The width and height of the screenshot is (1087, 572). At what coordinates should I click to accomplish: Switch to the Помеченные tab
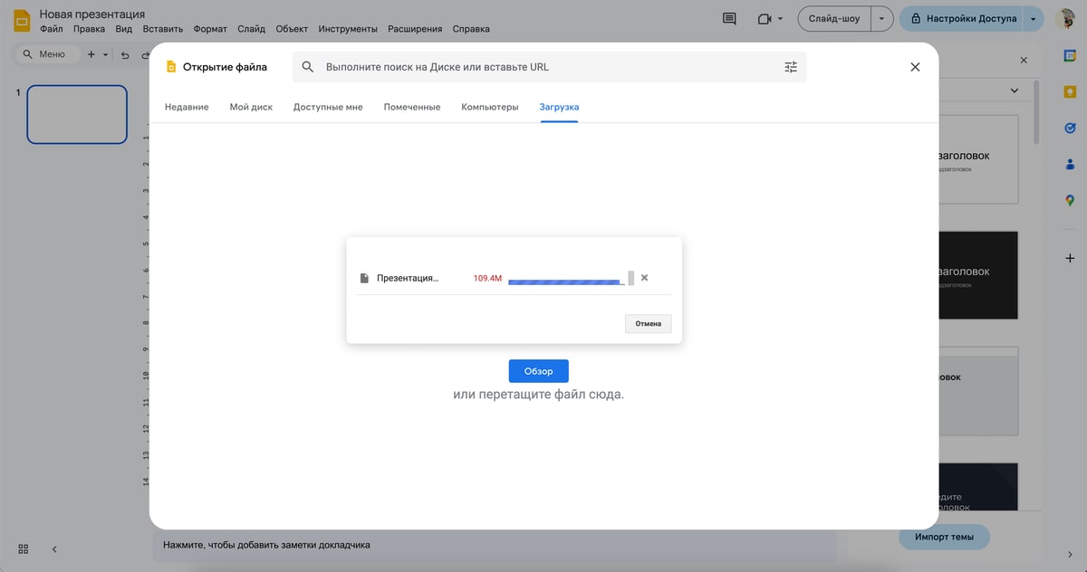[412, 107]
